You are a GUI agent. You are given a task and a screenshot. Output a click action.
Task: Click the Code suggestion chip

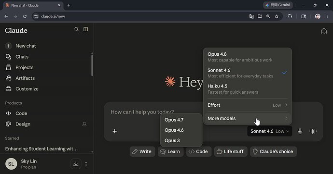click(199, 151)
